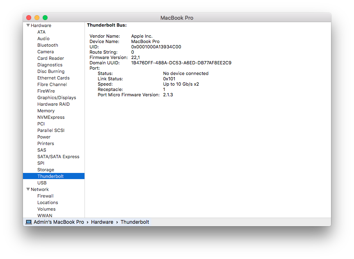
Task: Click Speed value Up to 10 Gb/s x2
Action: pos(181,84)
